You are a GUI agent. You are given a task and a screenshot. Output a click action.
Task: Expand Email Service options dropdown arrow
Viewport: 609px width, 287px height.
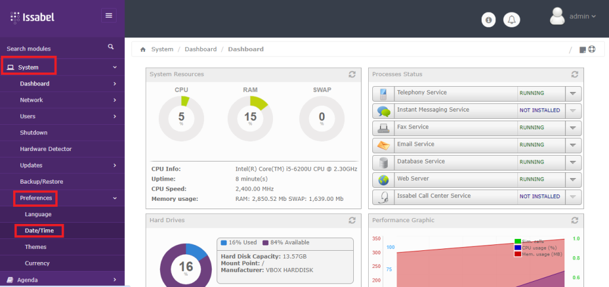click(572, 145)
